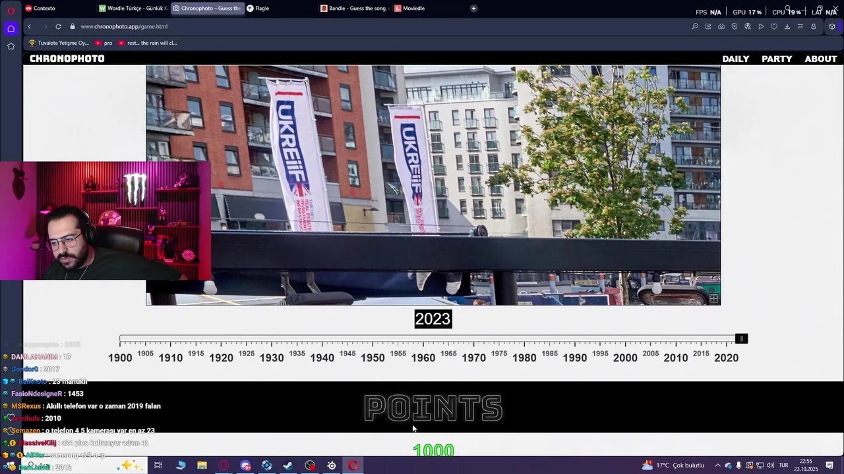Screen dimensions: 844x474
Task: Switch to the Wordle Türkçe tab
Action: pyautogui.click(x=133, y=8)
